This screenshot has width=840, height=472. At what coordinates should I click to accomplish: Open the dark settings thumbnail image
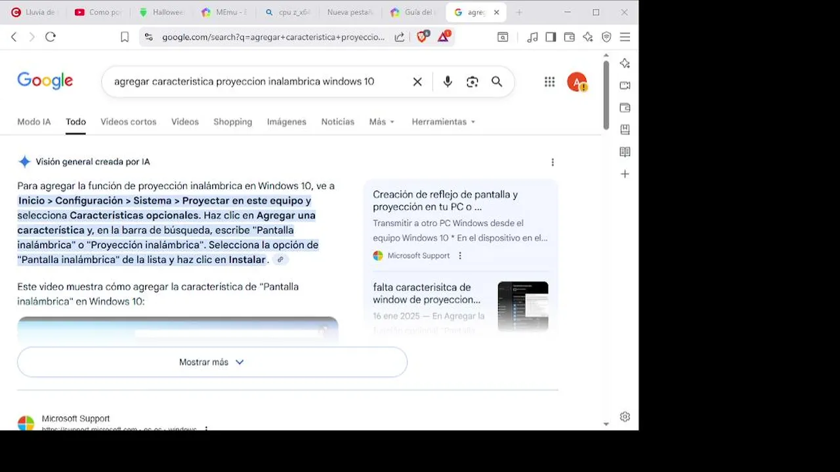pyautogui.click(x=523, y=306)
